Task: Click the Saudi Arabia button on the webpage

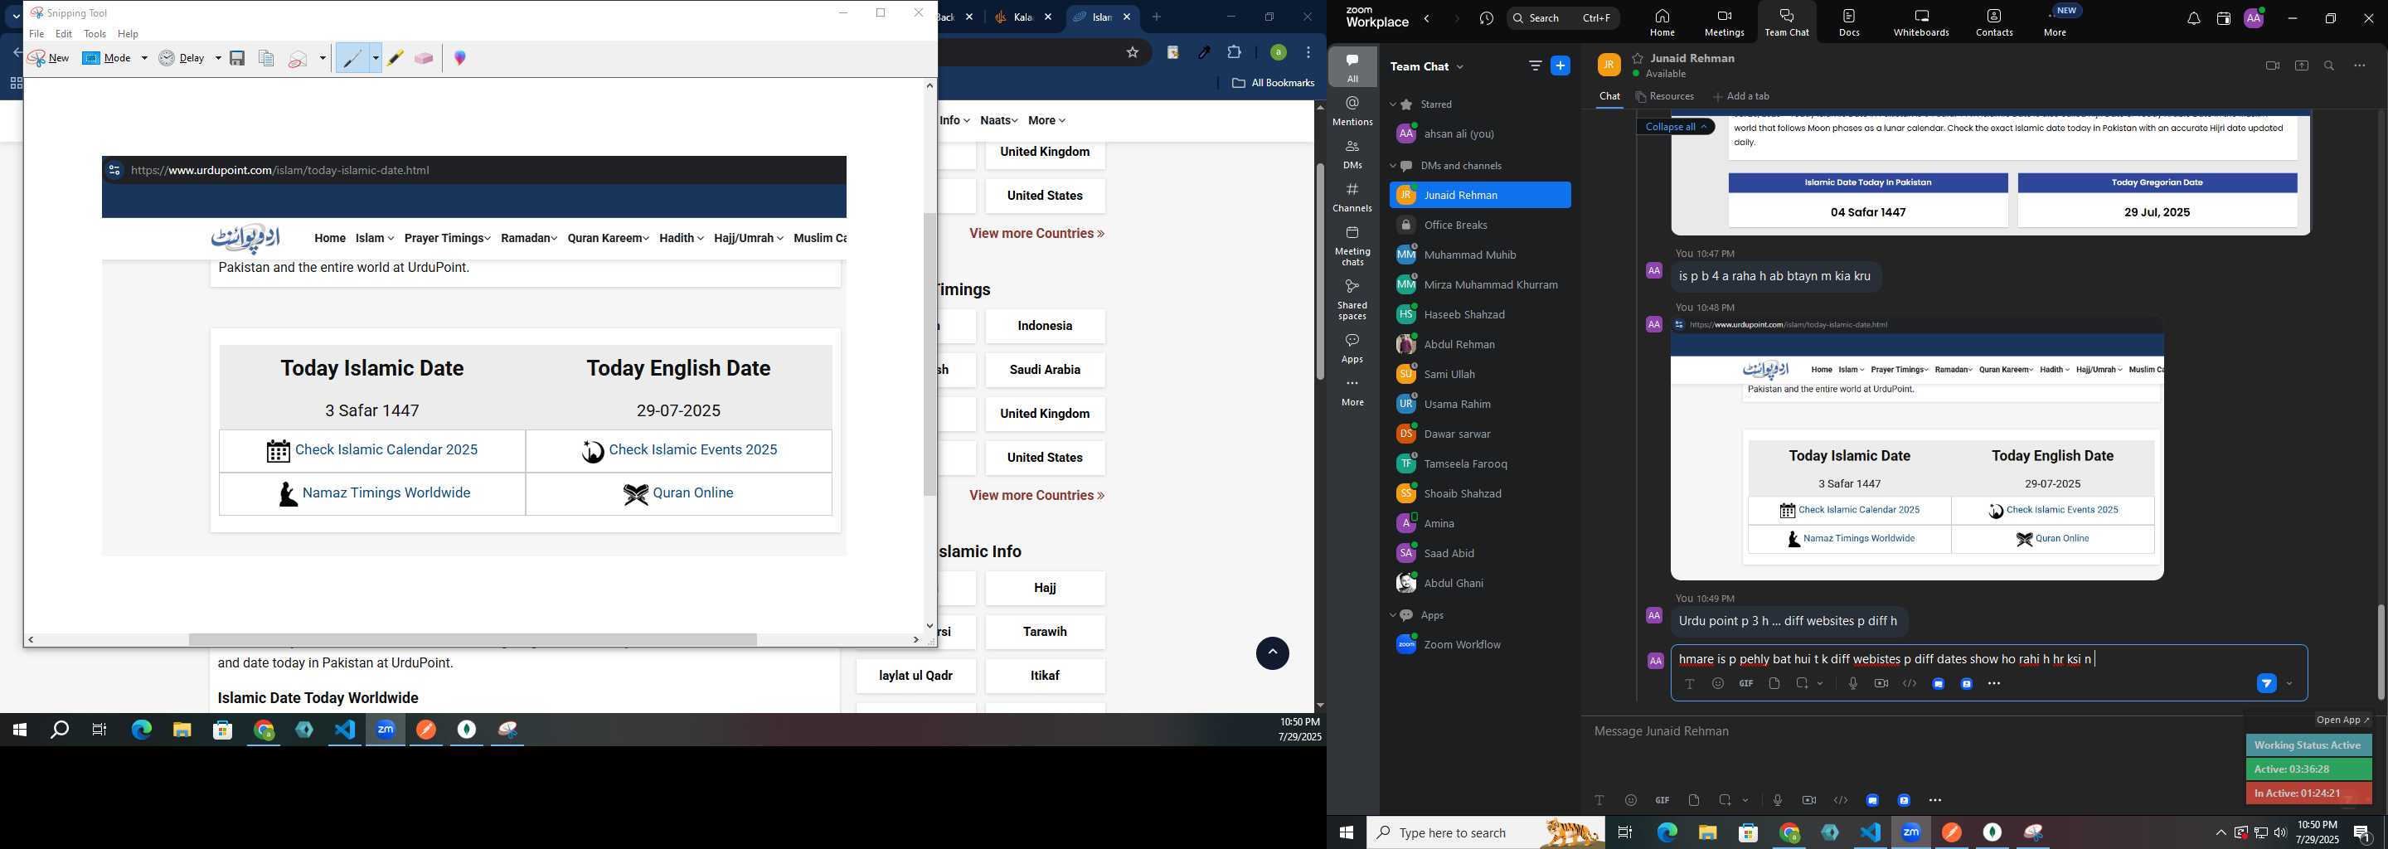Action: [1045, 370]
